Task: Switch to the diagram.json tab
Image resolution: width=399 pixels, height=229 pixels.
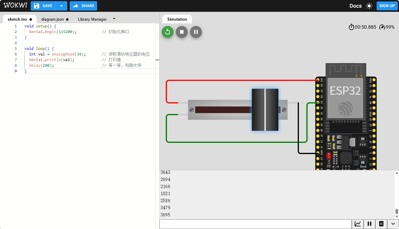Action: [55, 19]
